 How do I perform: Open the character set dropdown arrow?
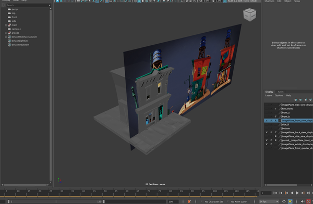click(201, 201)
